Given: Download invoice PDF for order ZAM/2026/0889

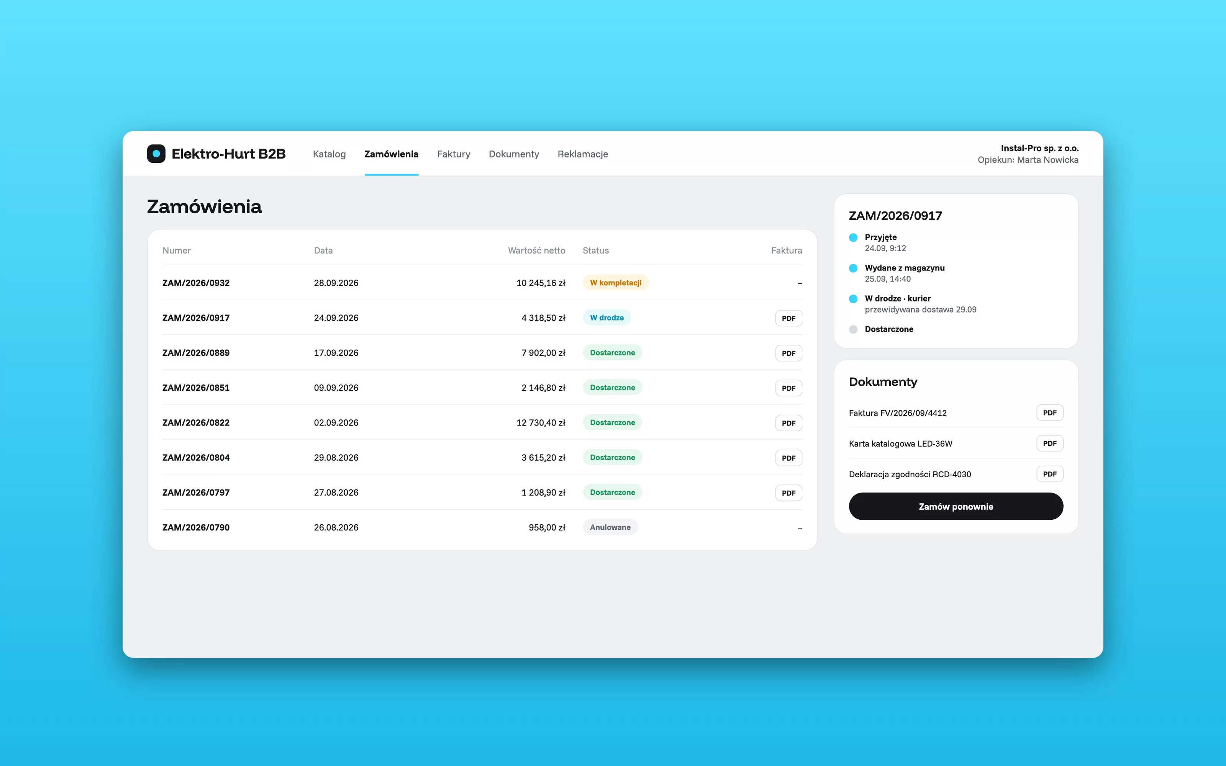Looking at the screenshot, I should click(788, 353).
